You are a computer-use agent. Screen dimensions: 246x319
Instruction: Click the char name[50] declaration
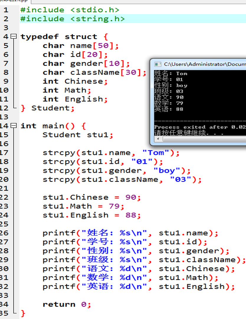click(x=81, y=45)
